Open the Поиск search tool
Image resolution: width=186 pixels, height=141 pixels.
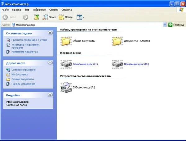pos(49,17)
